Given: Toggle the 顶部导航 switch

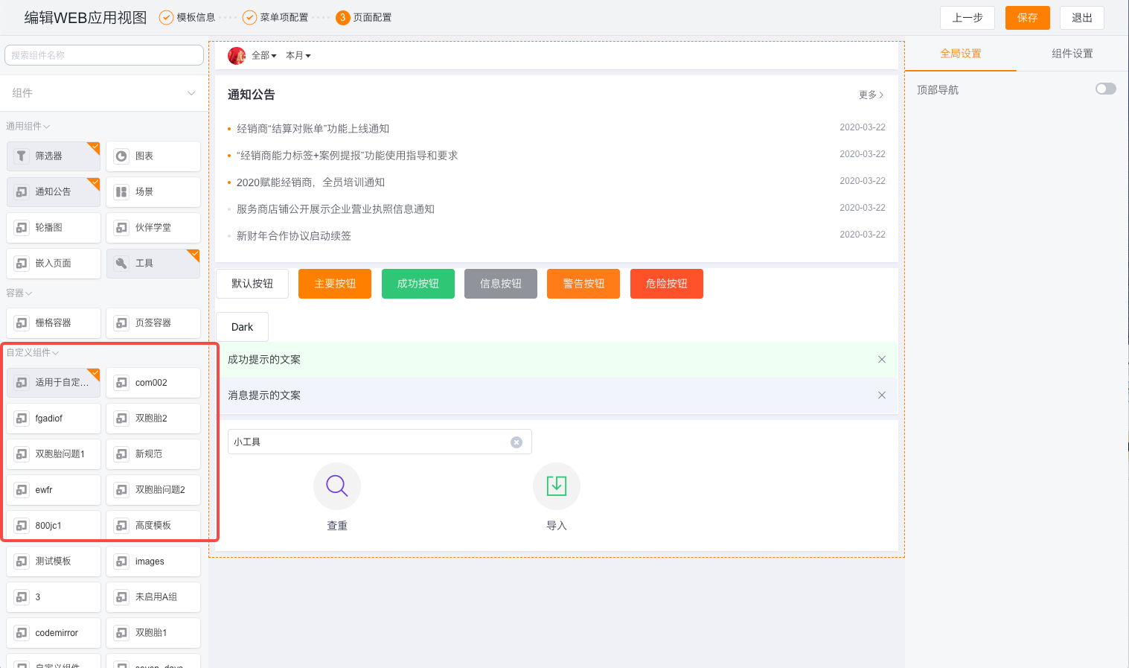Looking at the screenshot, I should pyautogui.click(x=1104, y=88).
